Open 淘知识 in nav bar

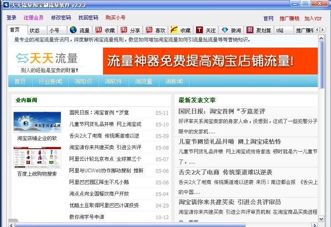[84, 81]
